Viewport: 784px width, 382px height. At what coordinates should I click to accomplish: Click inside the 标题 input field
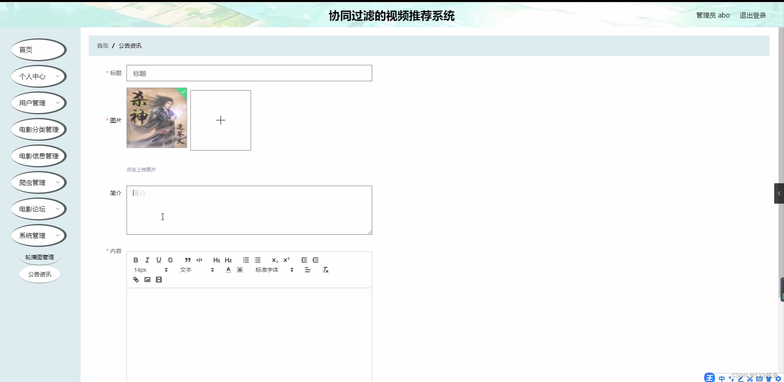249,73
